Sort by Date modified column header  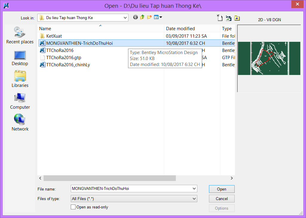192,29
